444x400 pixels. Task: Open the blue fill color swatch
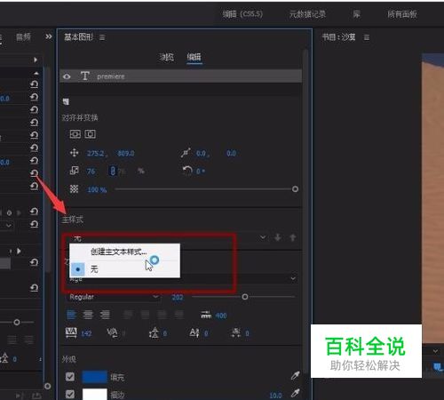94,377
